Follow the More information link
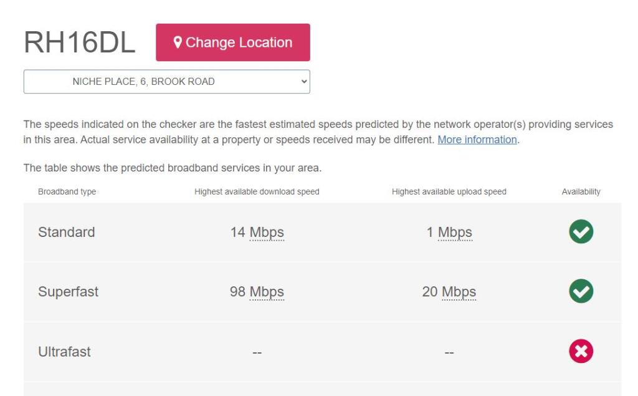 pos(477,140)
